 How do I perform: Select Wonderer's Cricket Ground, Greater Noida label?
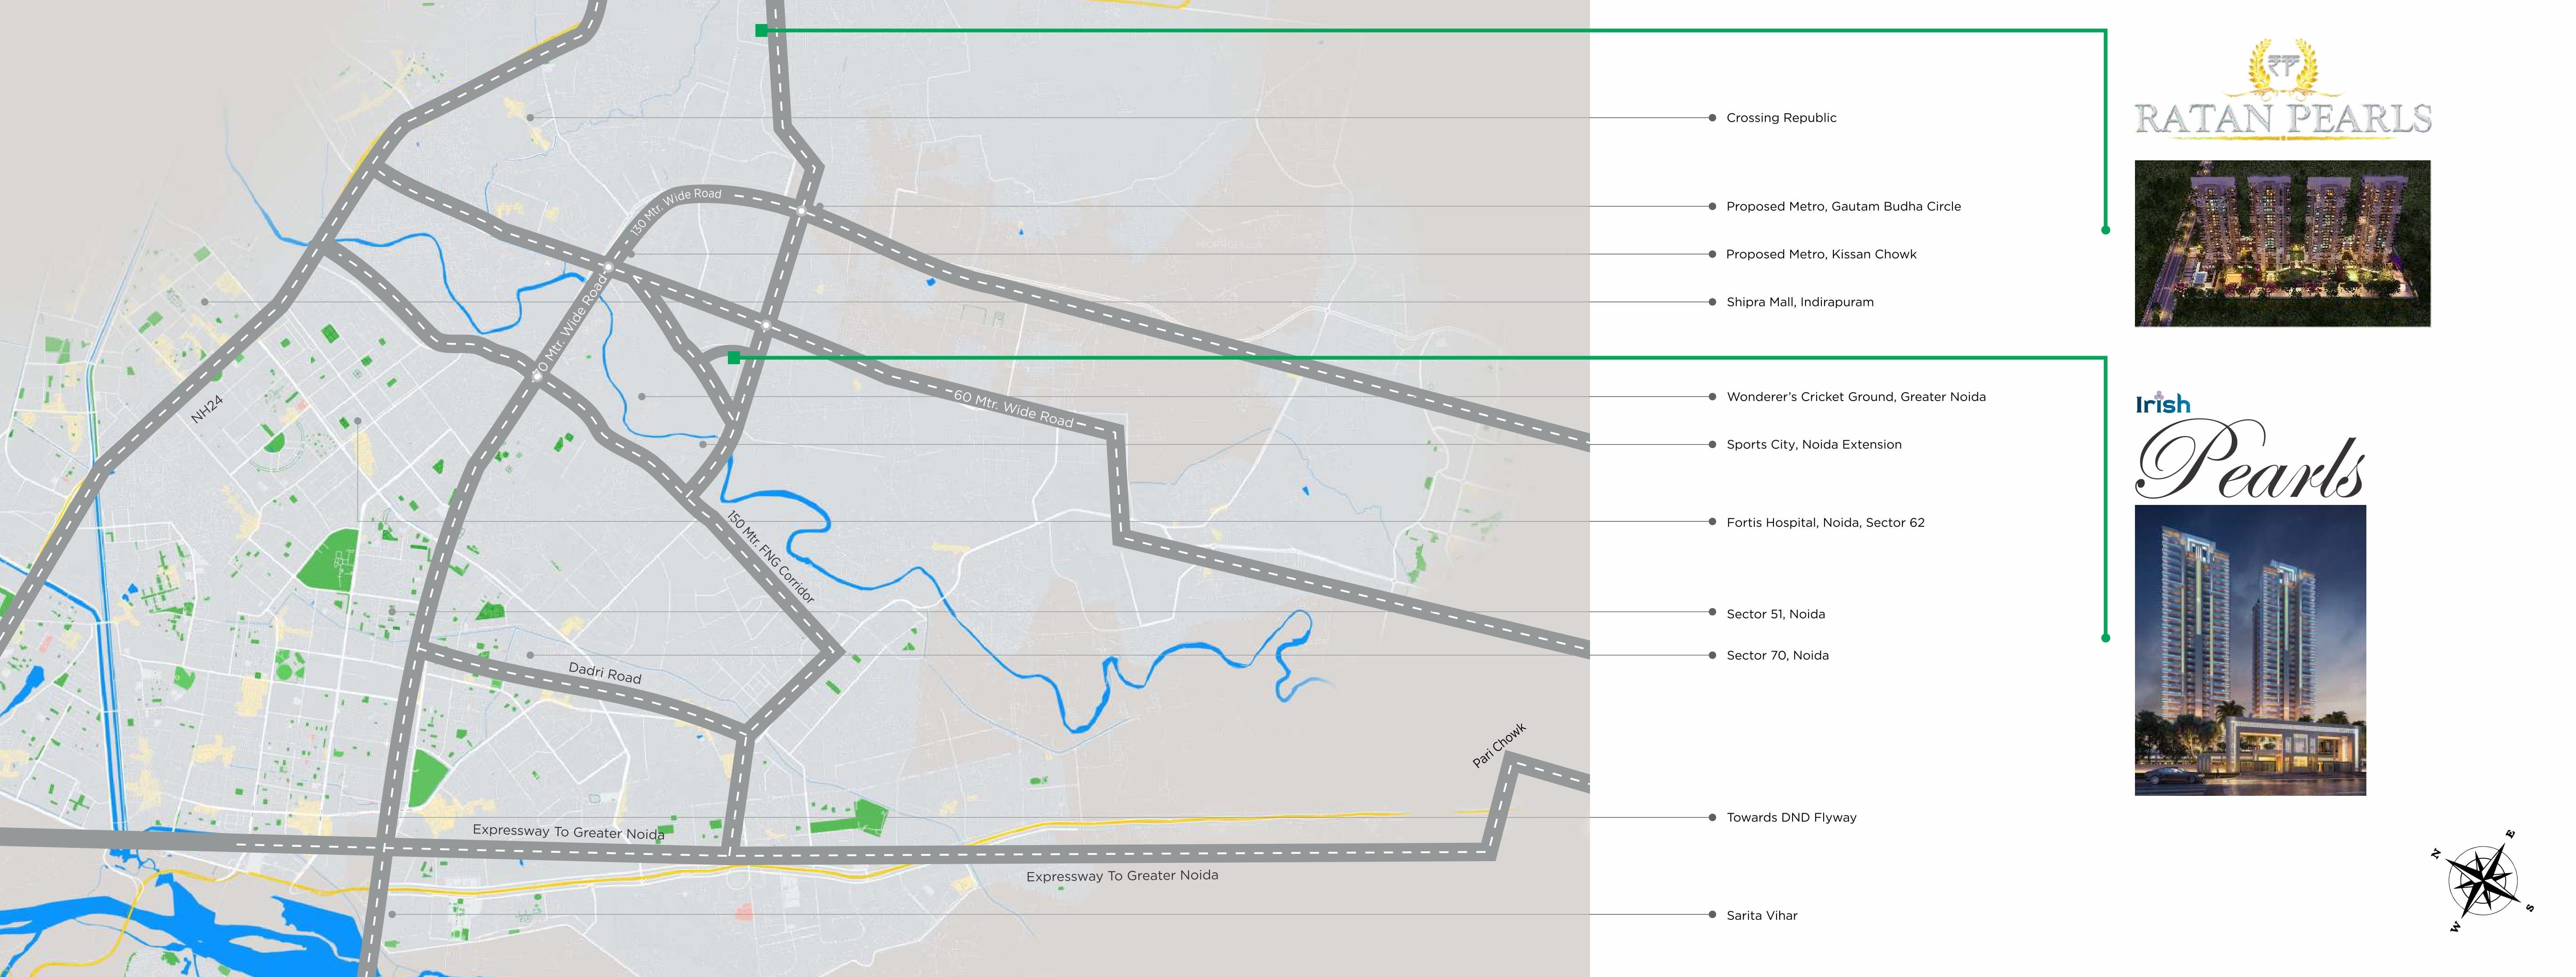click(1856, 397)
